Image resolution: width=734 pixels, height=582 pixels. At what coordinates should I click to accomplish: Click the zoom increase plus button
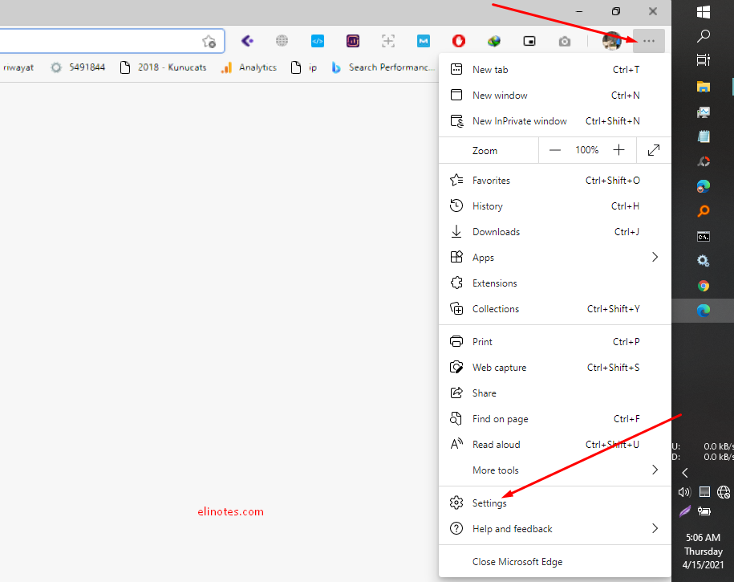(x=618, y=150)
